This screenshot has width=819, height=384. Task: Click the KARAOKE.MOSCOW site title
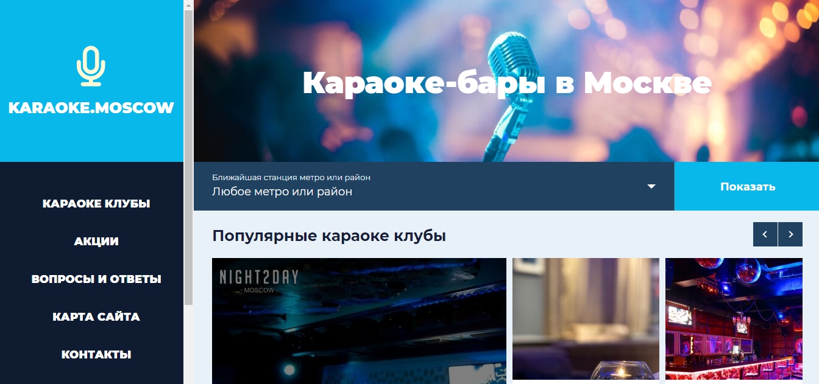(x=91, y=108)
